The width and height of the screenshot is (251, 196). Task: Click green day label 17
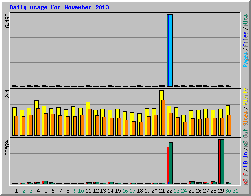click(x=132, y=191)
